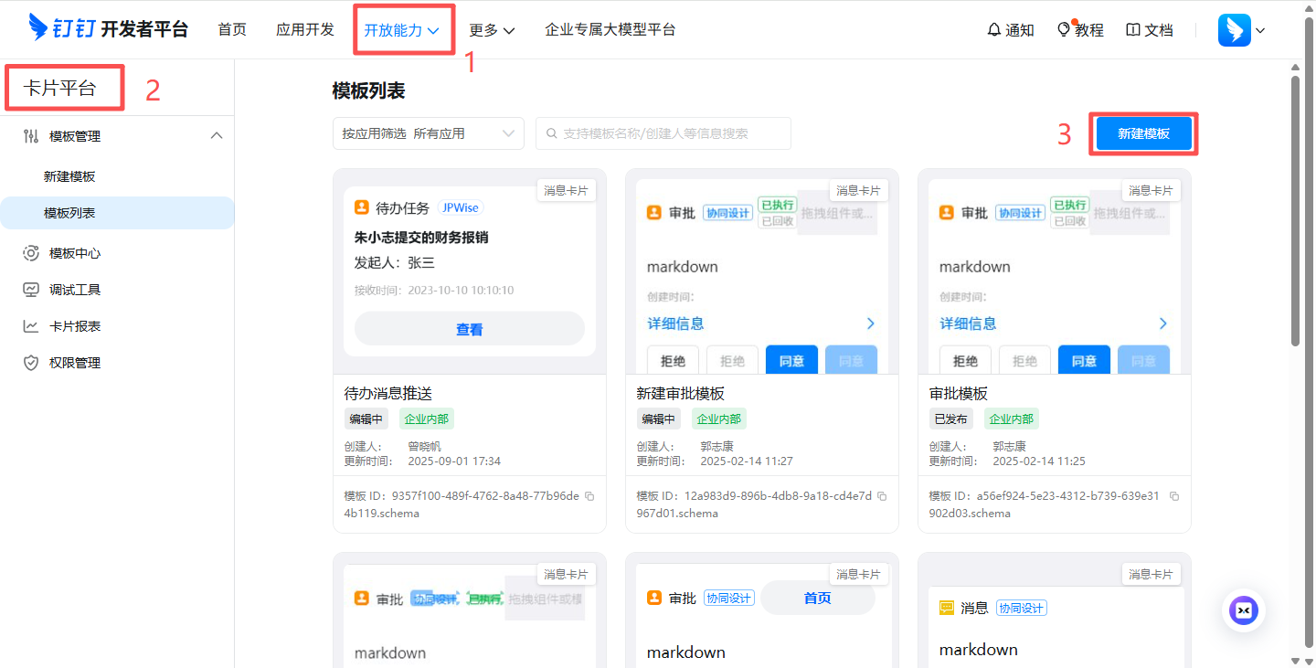Expand the 开放能力 dropdown menu
Screen dimensions: 1316x668
pos(402,30)
